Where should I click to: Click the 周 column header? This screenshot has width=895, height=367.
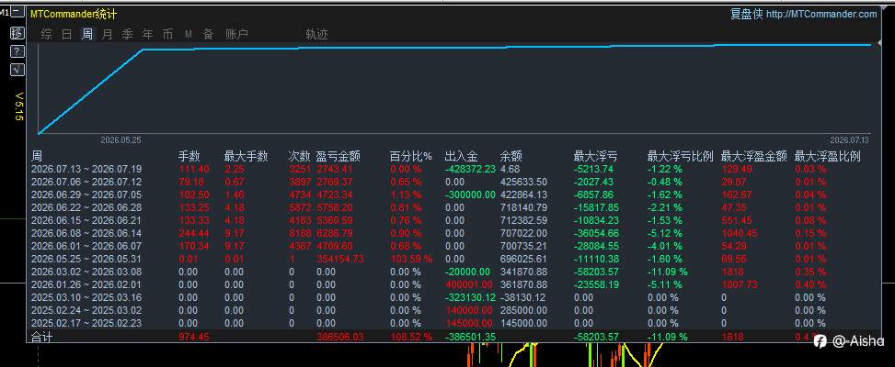pos(36,157)
